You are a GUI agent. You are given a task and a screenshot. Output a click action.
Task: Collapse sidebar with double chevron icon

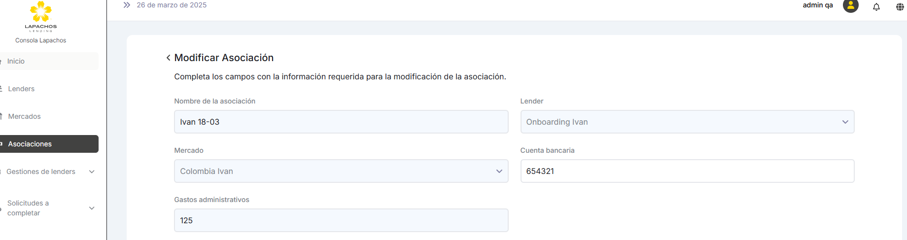coord(127,5)
